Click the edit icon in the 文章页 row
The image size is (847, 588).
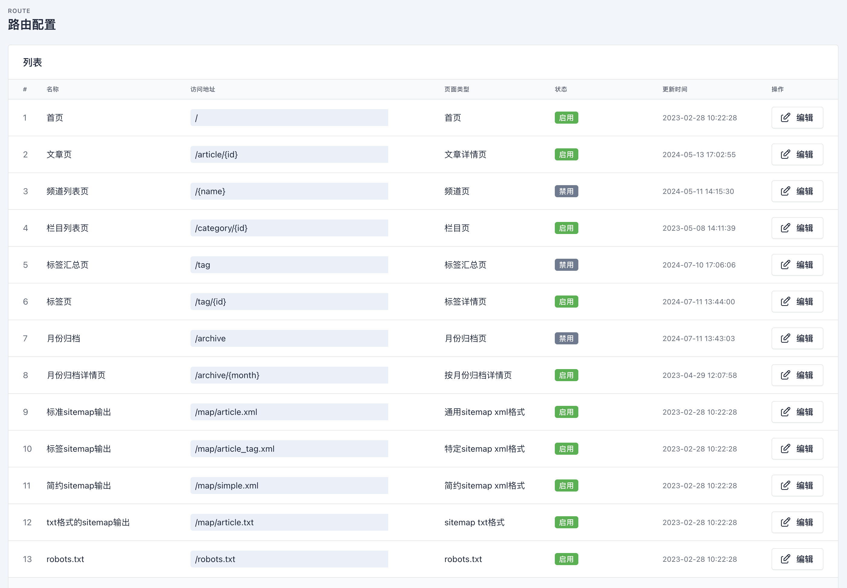click(x=785, y=154)
